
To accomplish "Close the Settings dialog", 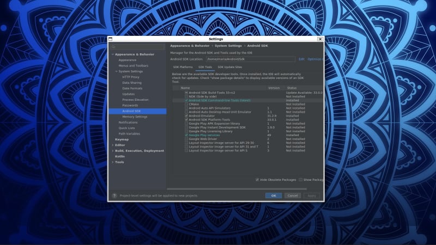I will tap(320, 39).
